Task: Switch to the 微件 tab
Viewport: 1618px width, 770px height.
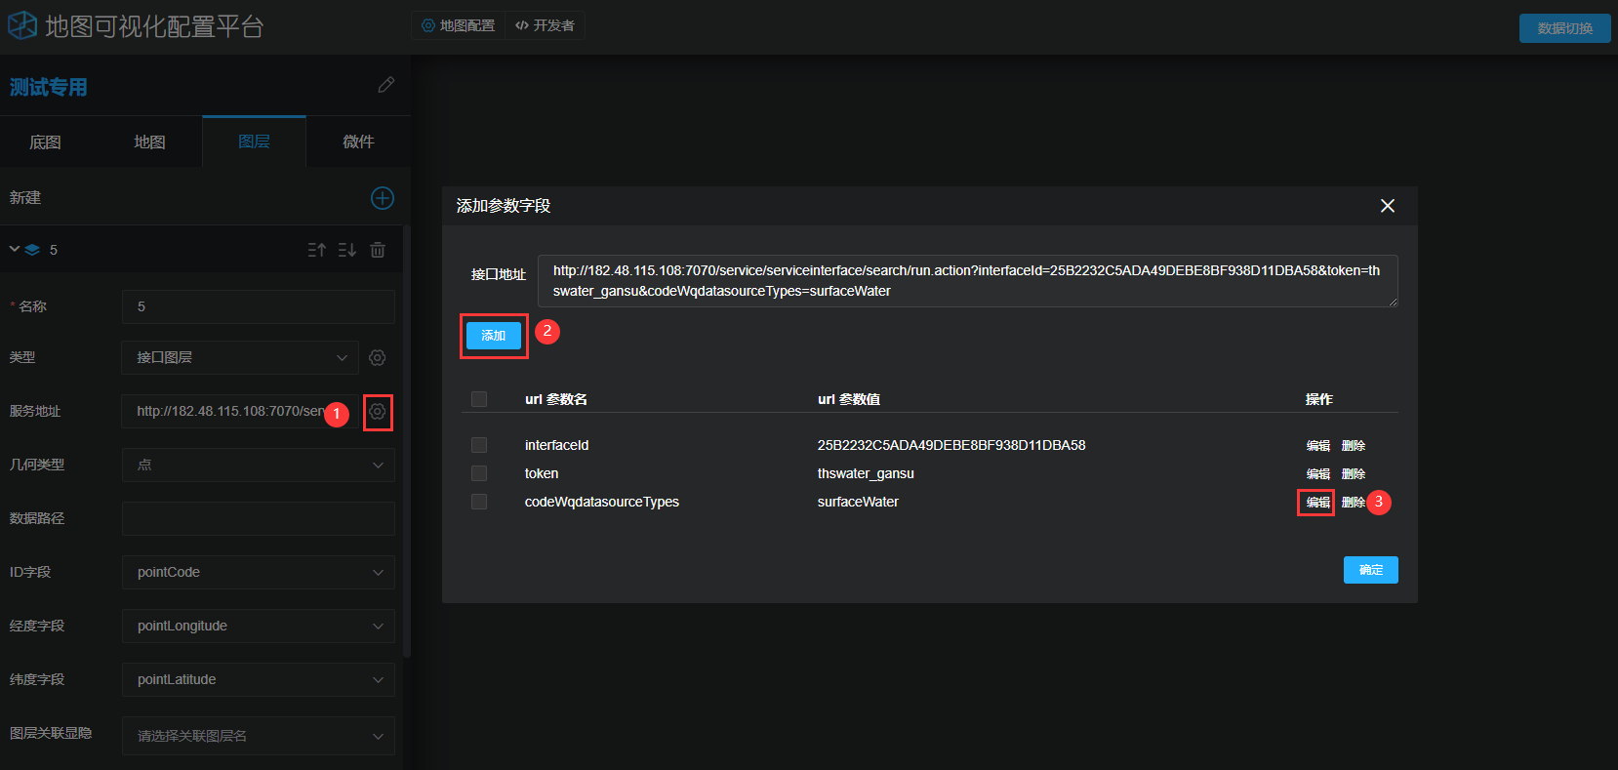Action: click(358, 142)
